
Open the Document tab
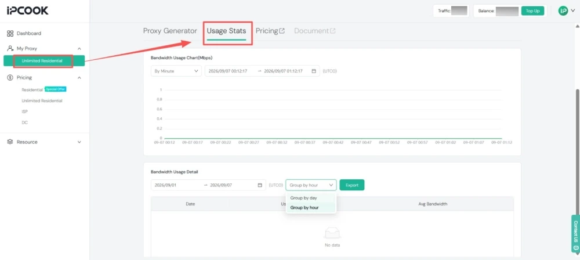311,31
